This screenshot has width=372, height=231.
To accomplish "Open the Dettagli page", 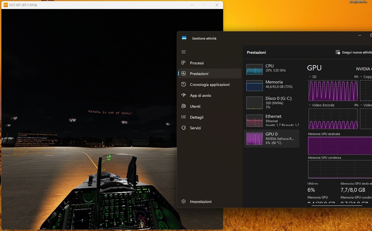I will coord(209,117).
